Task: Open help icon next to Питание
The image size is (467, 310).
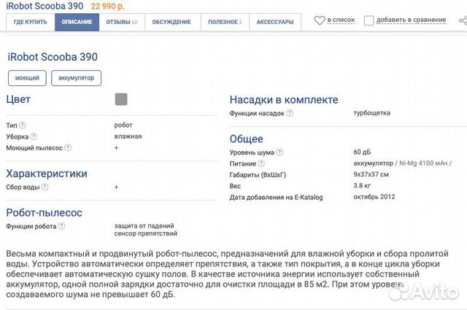Action: [261, 163]
